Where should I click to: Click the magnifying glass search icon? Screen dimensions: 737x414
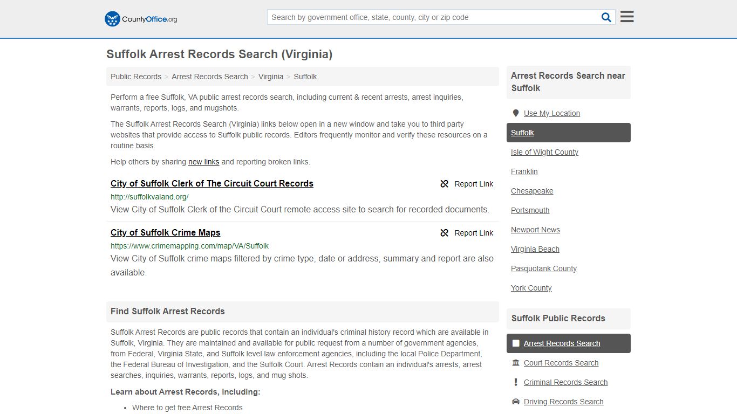pyautogui.click(x=606, y=17)
